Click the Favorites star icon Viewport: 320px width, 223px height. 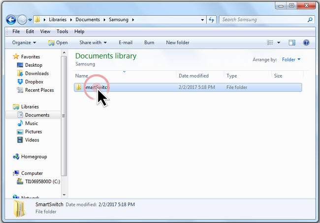tap(16, 56)
